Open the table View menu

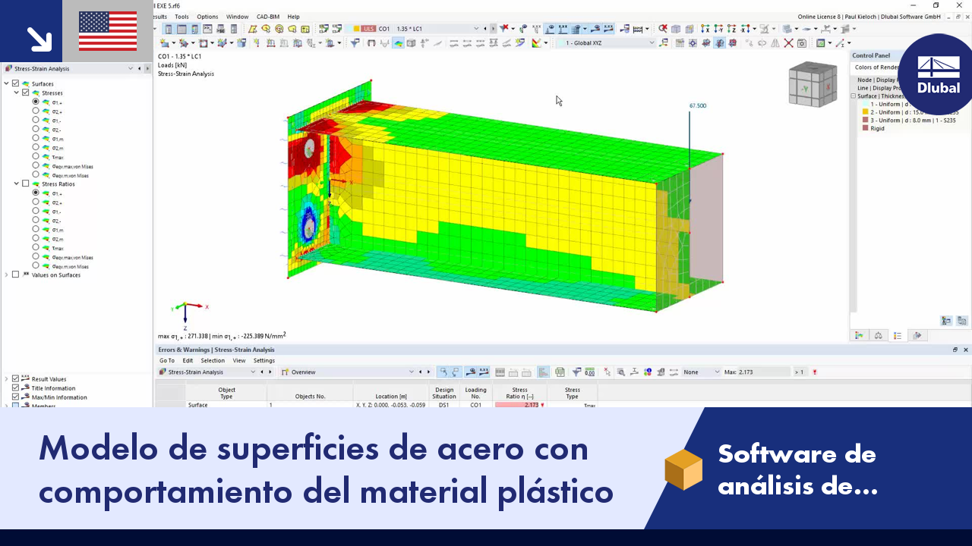click(239, 361)
